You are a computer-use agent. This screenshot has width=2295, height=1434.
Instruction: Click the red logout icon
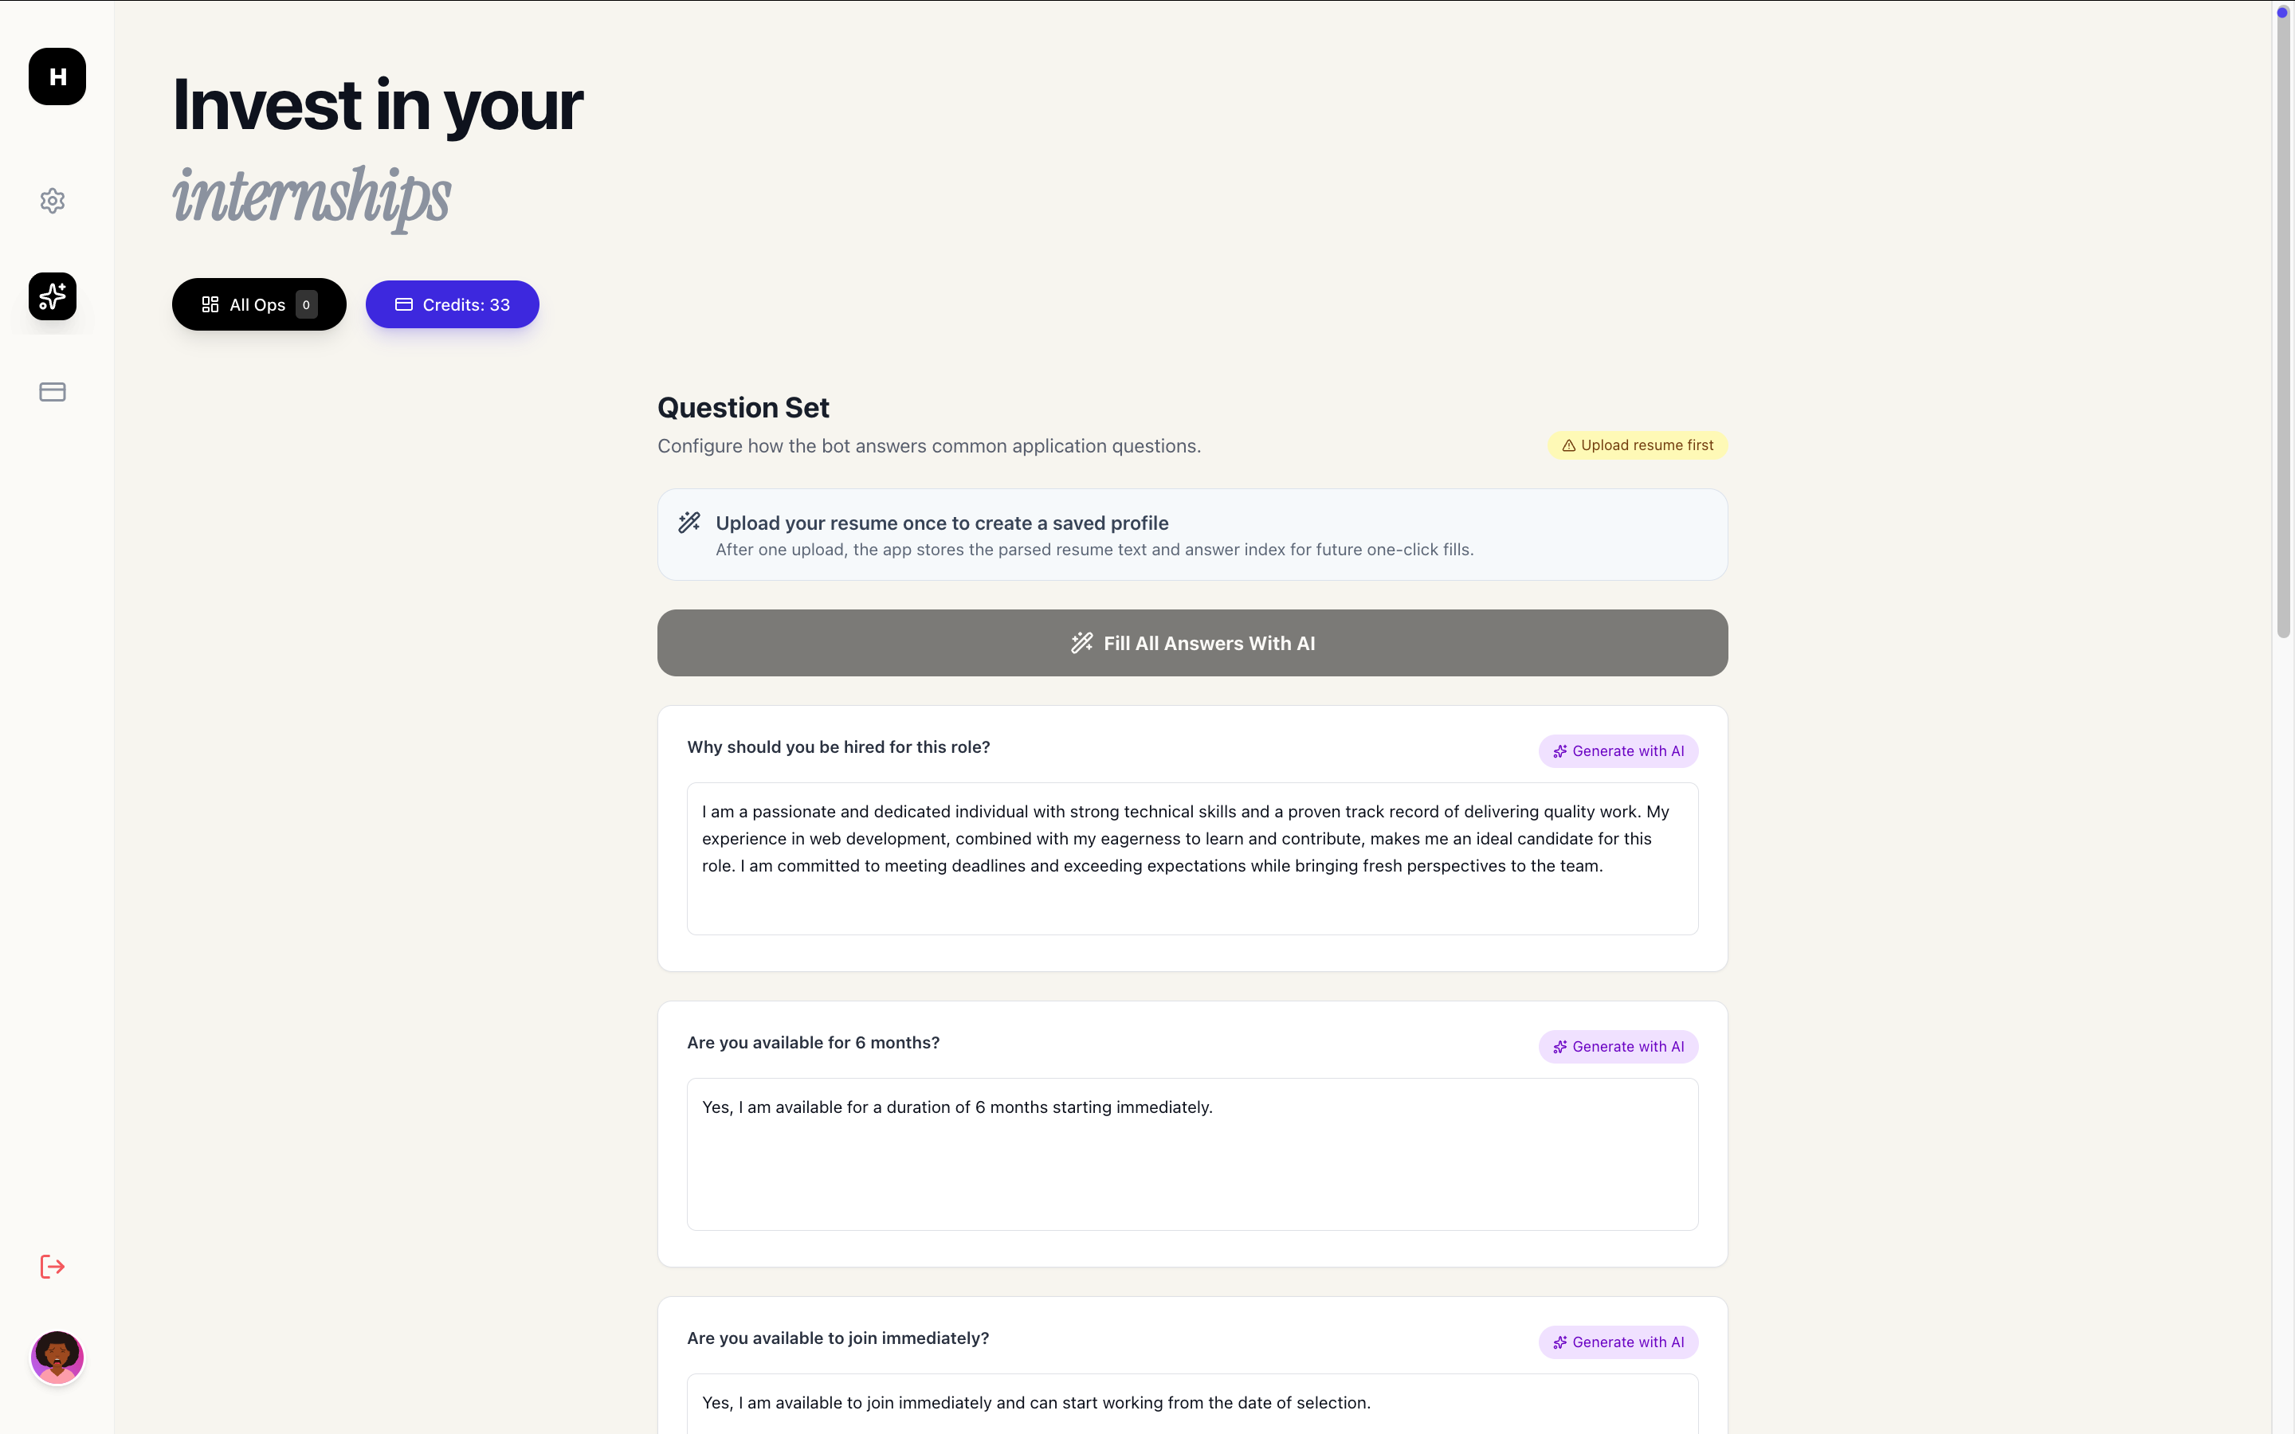(x=52, y=1267)
